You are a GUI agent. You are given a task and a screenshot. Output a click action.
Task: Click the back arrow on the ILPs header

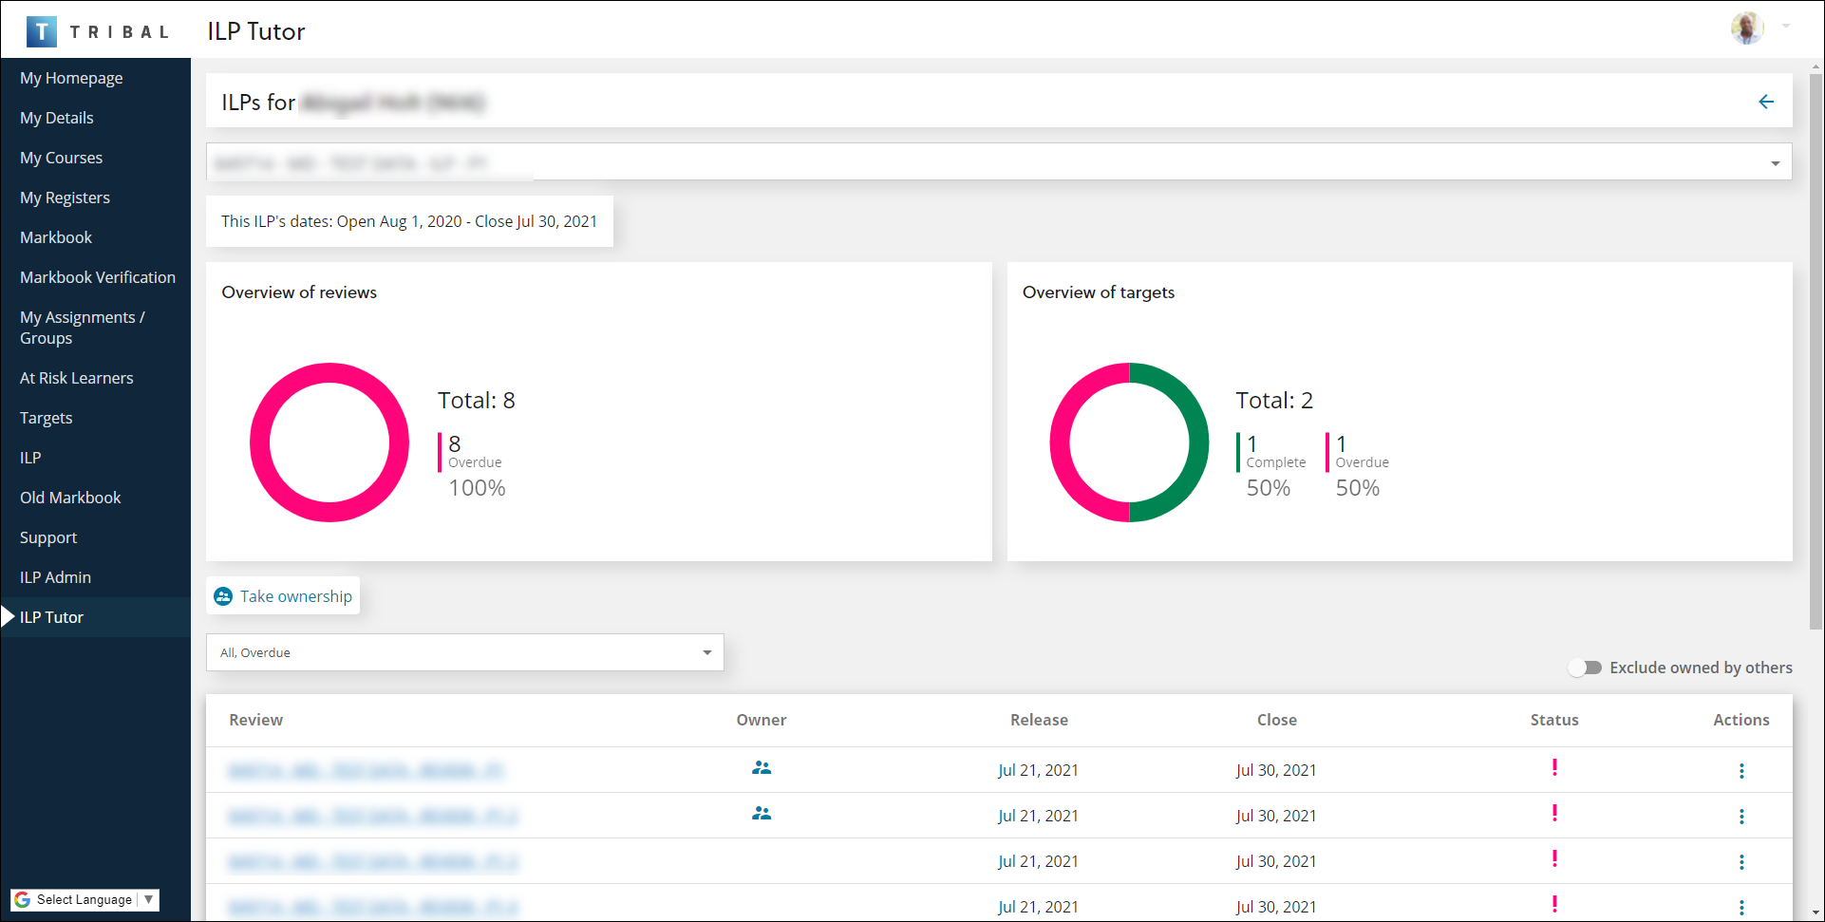1767,102
